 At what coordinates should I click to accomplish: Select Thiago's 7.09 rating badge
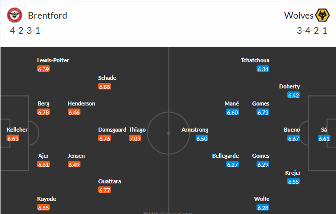(135, 138)
